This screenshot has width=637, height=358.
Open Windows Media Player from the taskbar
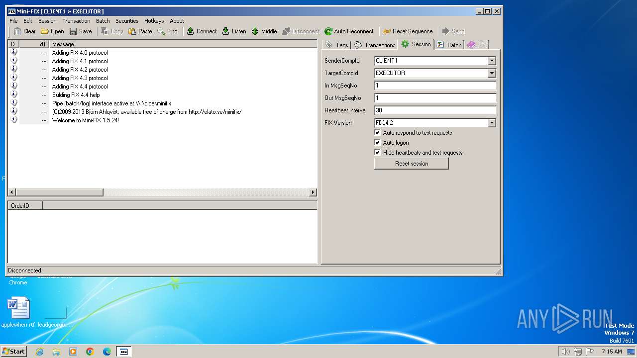[x=73, y=352]
